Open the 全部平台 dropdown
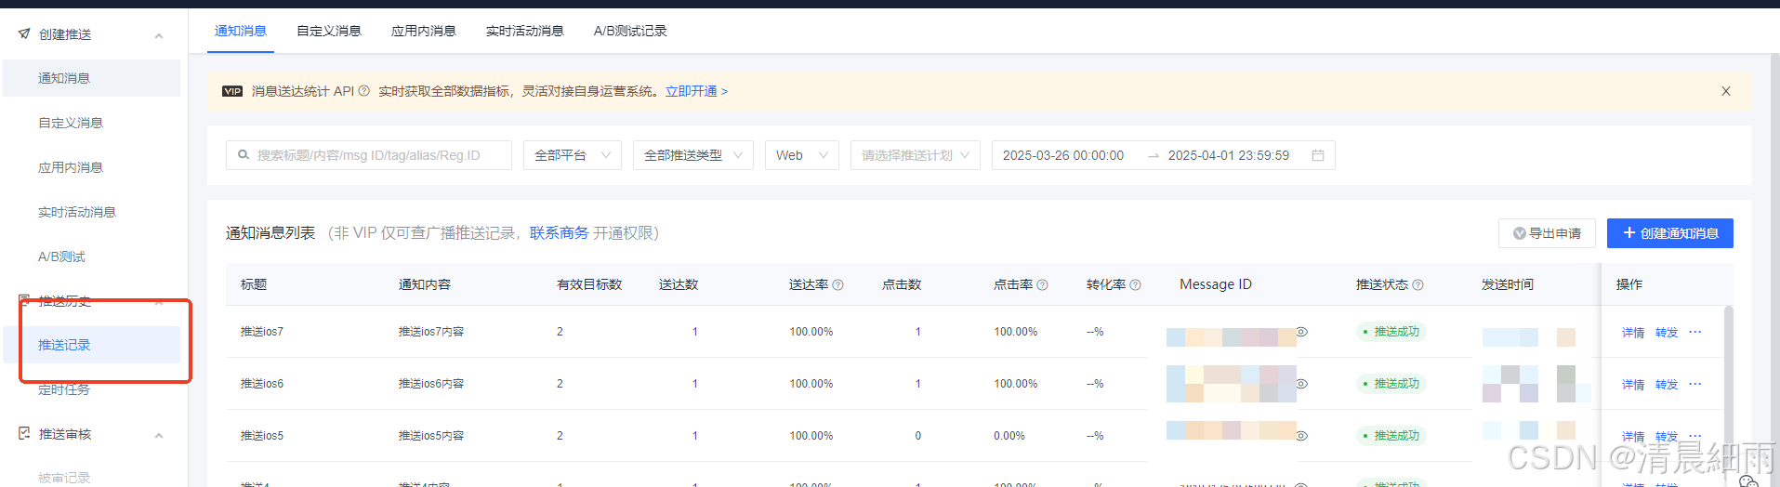The height and width of the screenshot is (487, 1780). point(573,155)
